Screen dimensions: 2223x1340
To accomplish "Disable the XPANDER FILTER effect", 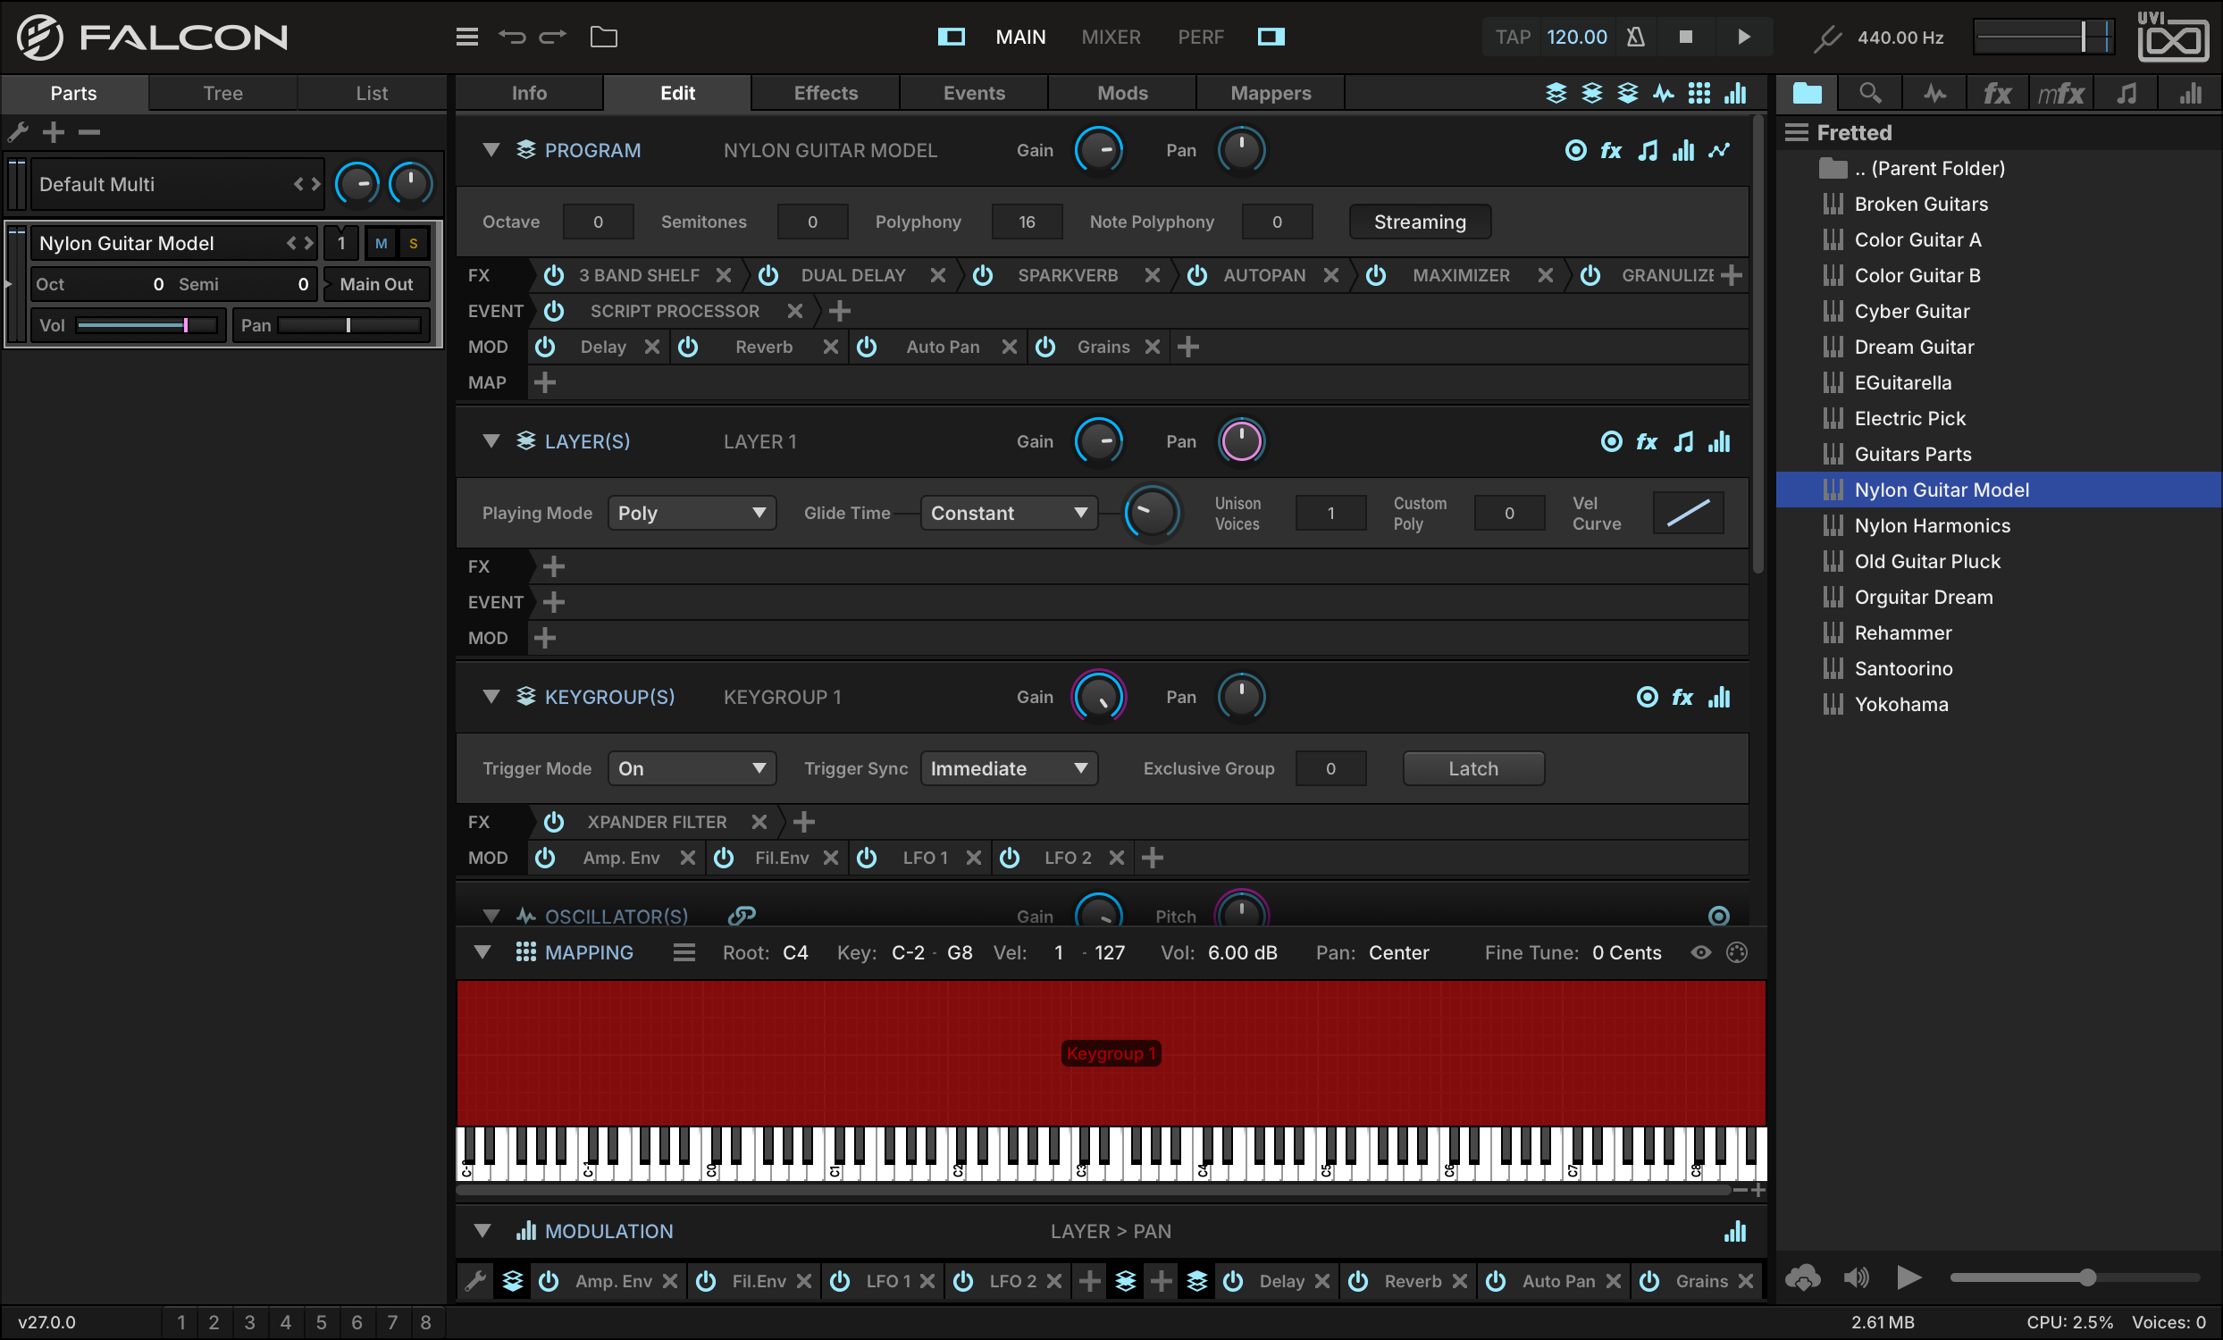I will coord(554,822).
